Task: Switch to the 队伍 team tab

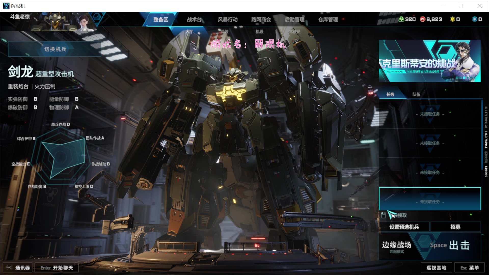Action: click(x=416, y=94)
